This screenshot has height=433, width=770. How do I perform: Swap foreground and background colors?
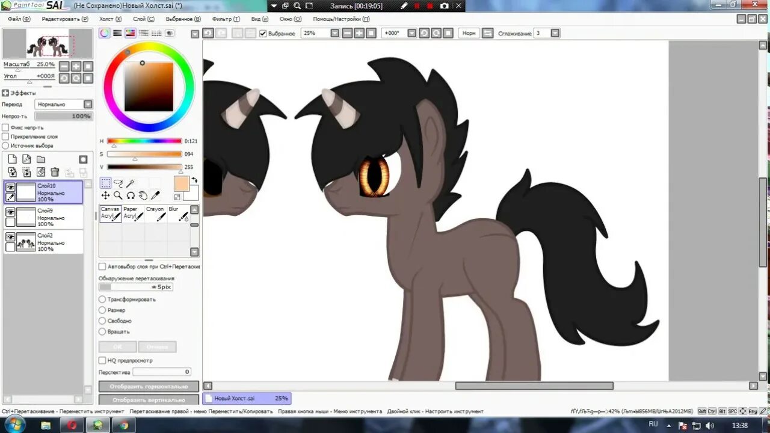point(194,180)
